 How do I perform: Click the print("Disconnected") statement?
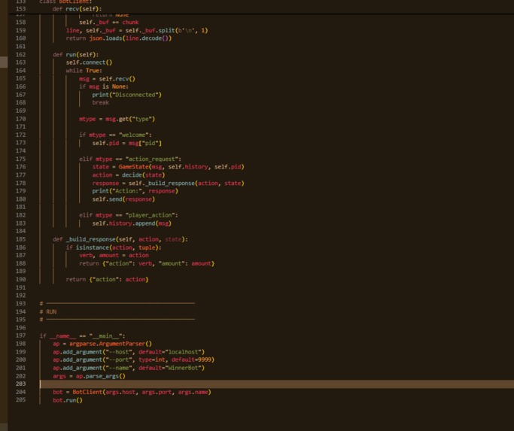coord(126,95)
